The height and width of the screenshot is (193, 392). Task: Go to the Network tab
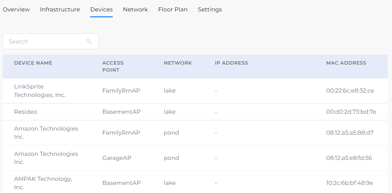(x=135, y=10)
